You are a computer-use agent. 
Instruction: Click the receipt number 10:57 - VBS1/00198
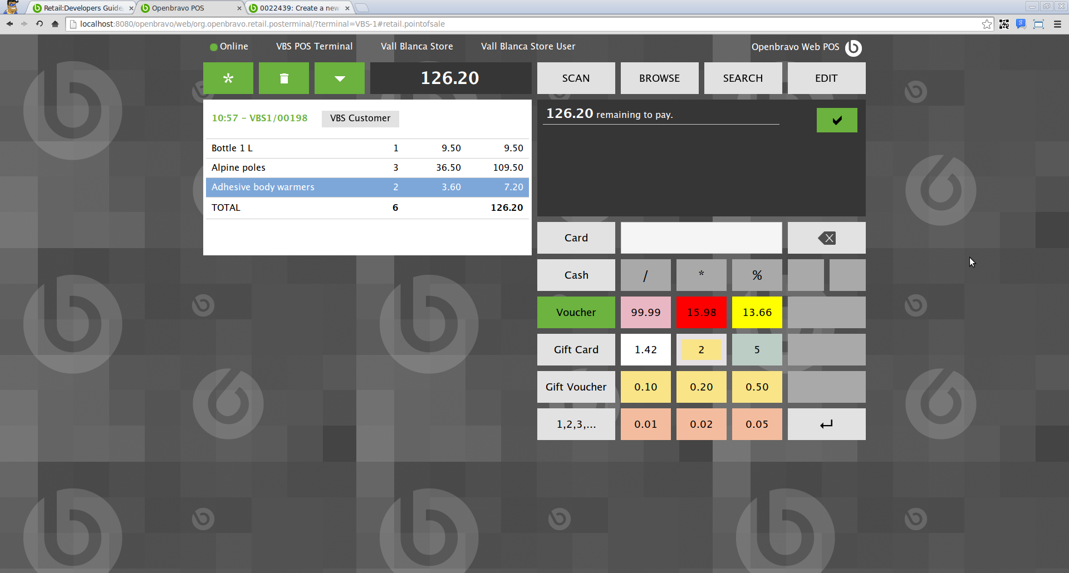coord(259,118)
